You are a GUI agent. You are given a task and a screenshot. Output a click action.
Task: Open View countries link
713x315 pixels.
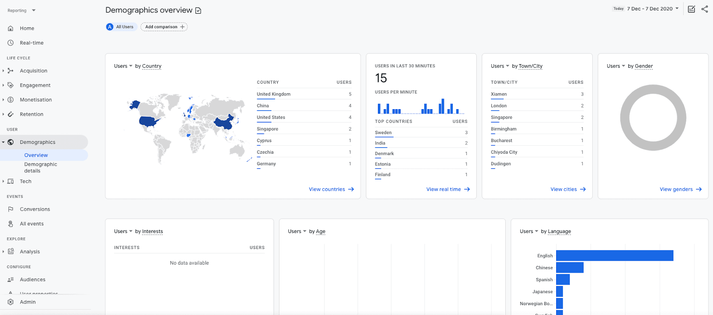pos(331,189)
